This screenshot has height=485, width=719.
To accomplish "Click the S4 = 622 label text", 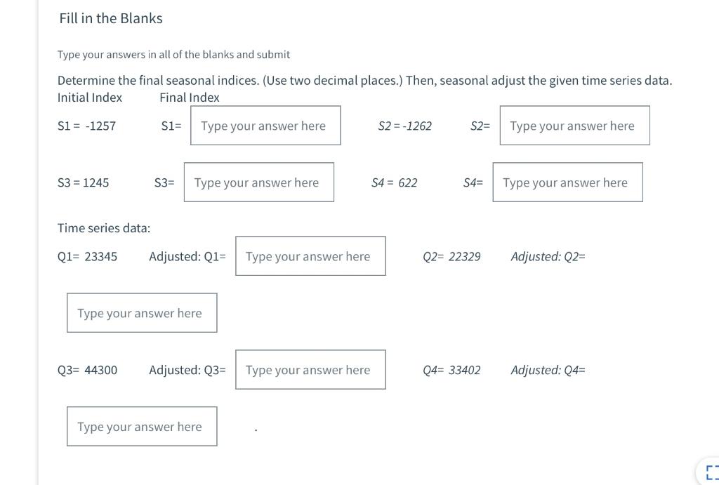I will (393, 182).
